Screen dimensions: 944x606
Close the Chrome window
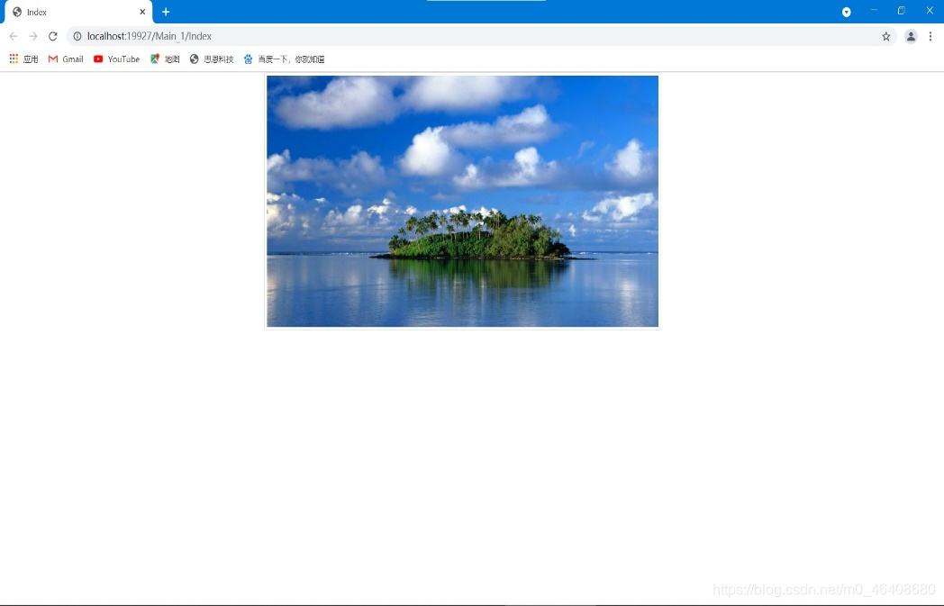(x=930, y=10)
